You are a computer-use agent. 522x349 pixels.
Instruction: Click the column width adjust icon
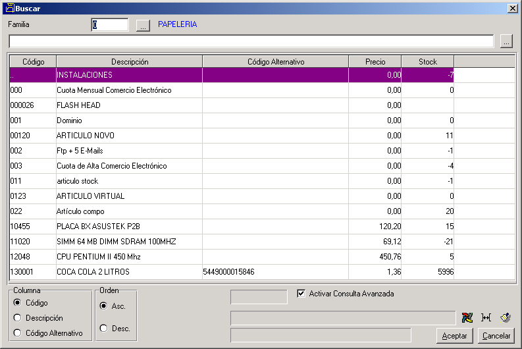tap(486, 317)
